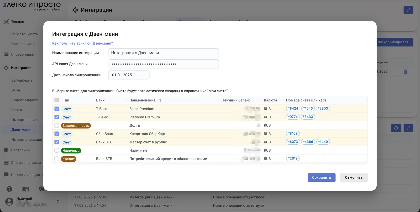Click the Новости и акции chat icon
Viewport: 420px width, 212px height.
click(x=6, y=175)
